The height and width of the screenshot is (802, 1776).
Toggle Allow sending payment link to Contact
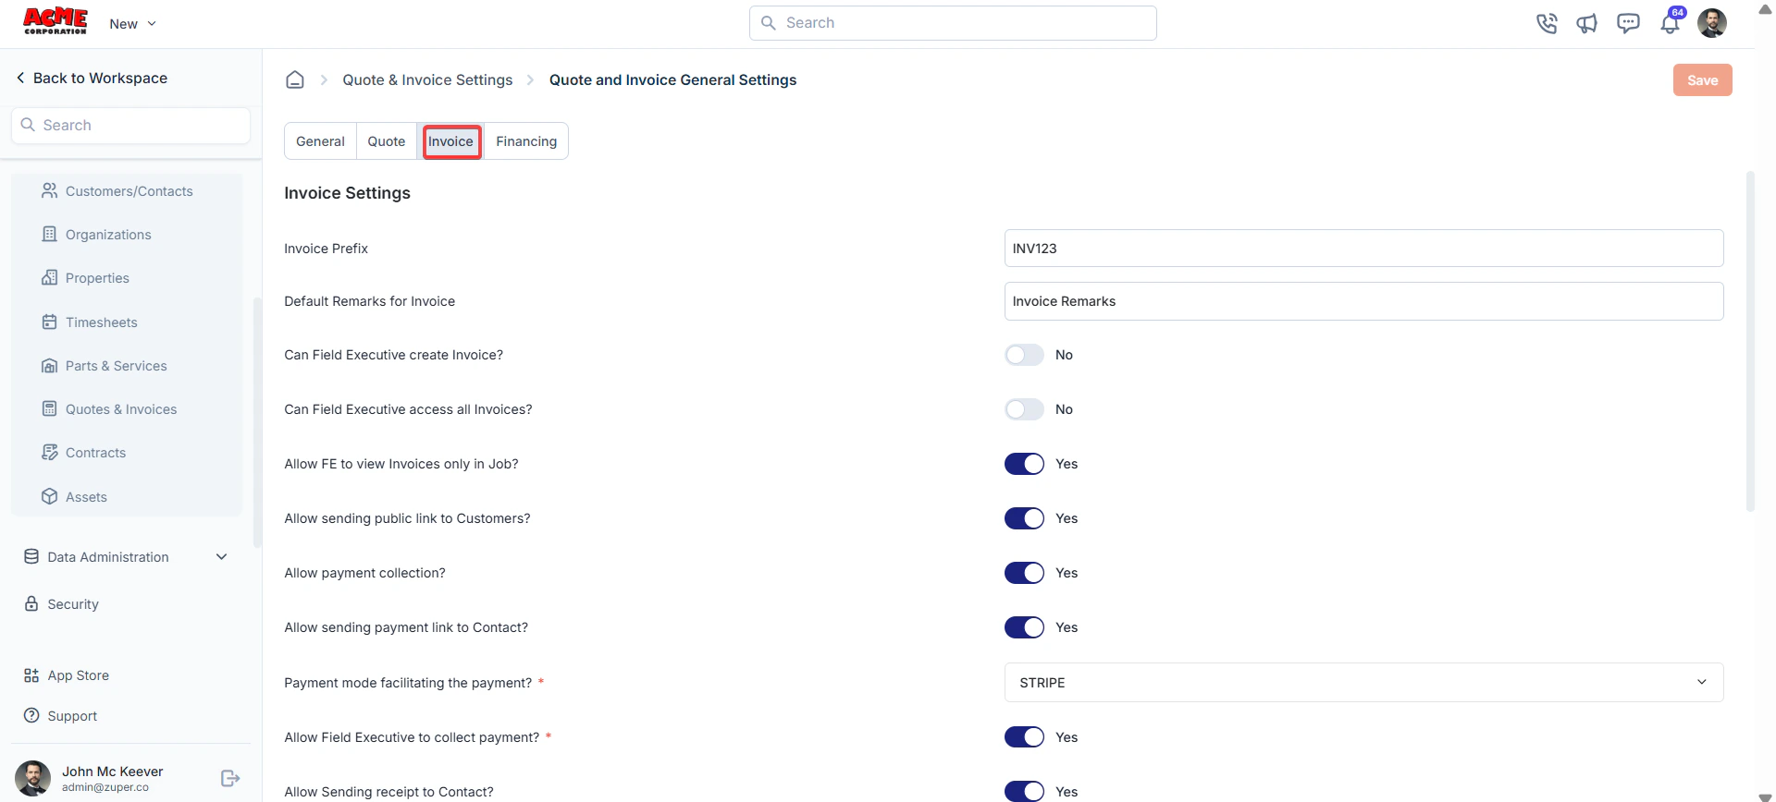click(1024, 627)
